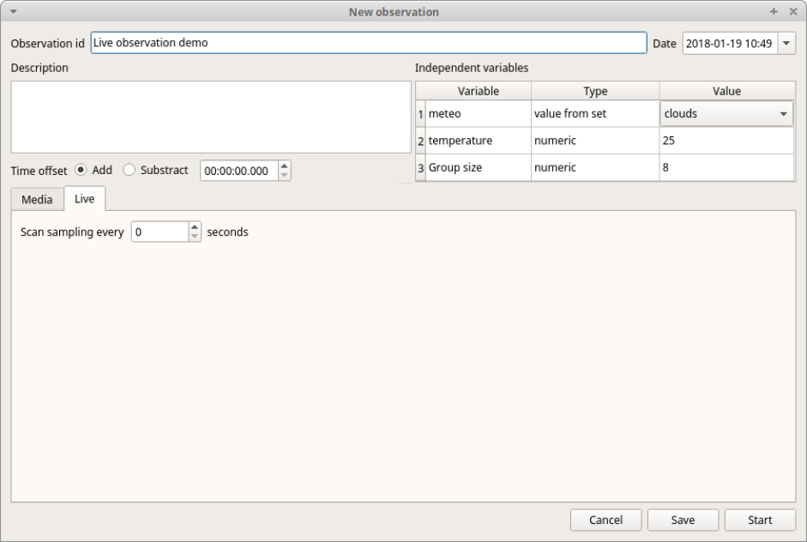Click the Observation id text field
Viewport: 807px width, 542px height.
(369, 43)
